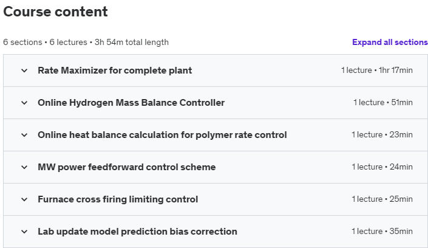Expand Online Hydrogen Mass Balance Controller chevron
The image size is (428, 248).
coord(24,103)
